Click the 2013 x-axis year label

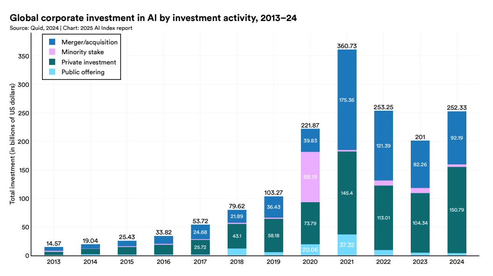click(53, 262)
